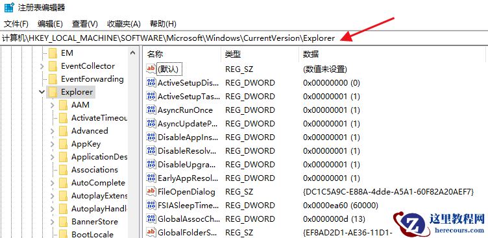This screenshot has width=488, height=238.
Task: Click the DWORD icon of DisableUpgra value
Action: (151, 164)
